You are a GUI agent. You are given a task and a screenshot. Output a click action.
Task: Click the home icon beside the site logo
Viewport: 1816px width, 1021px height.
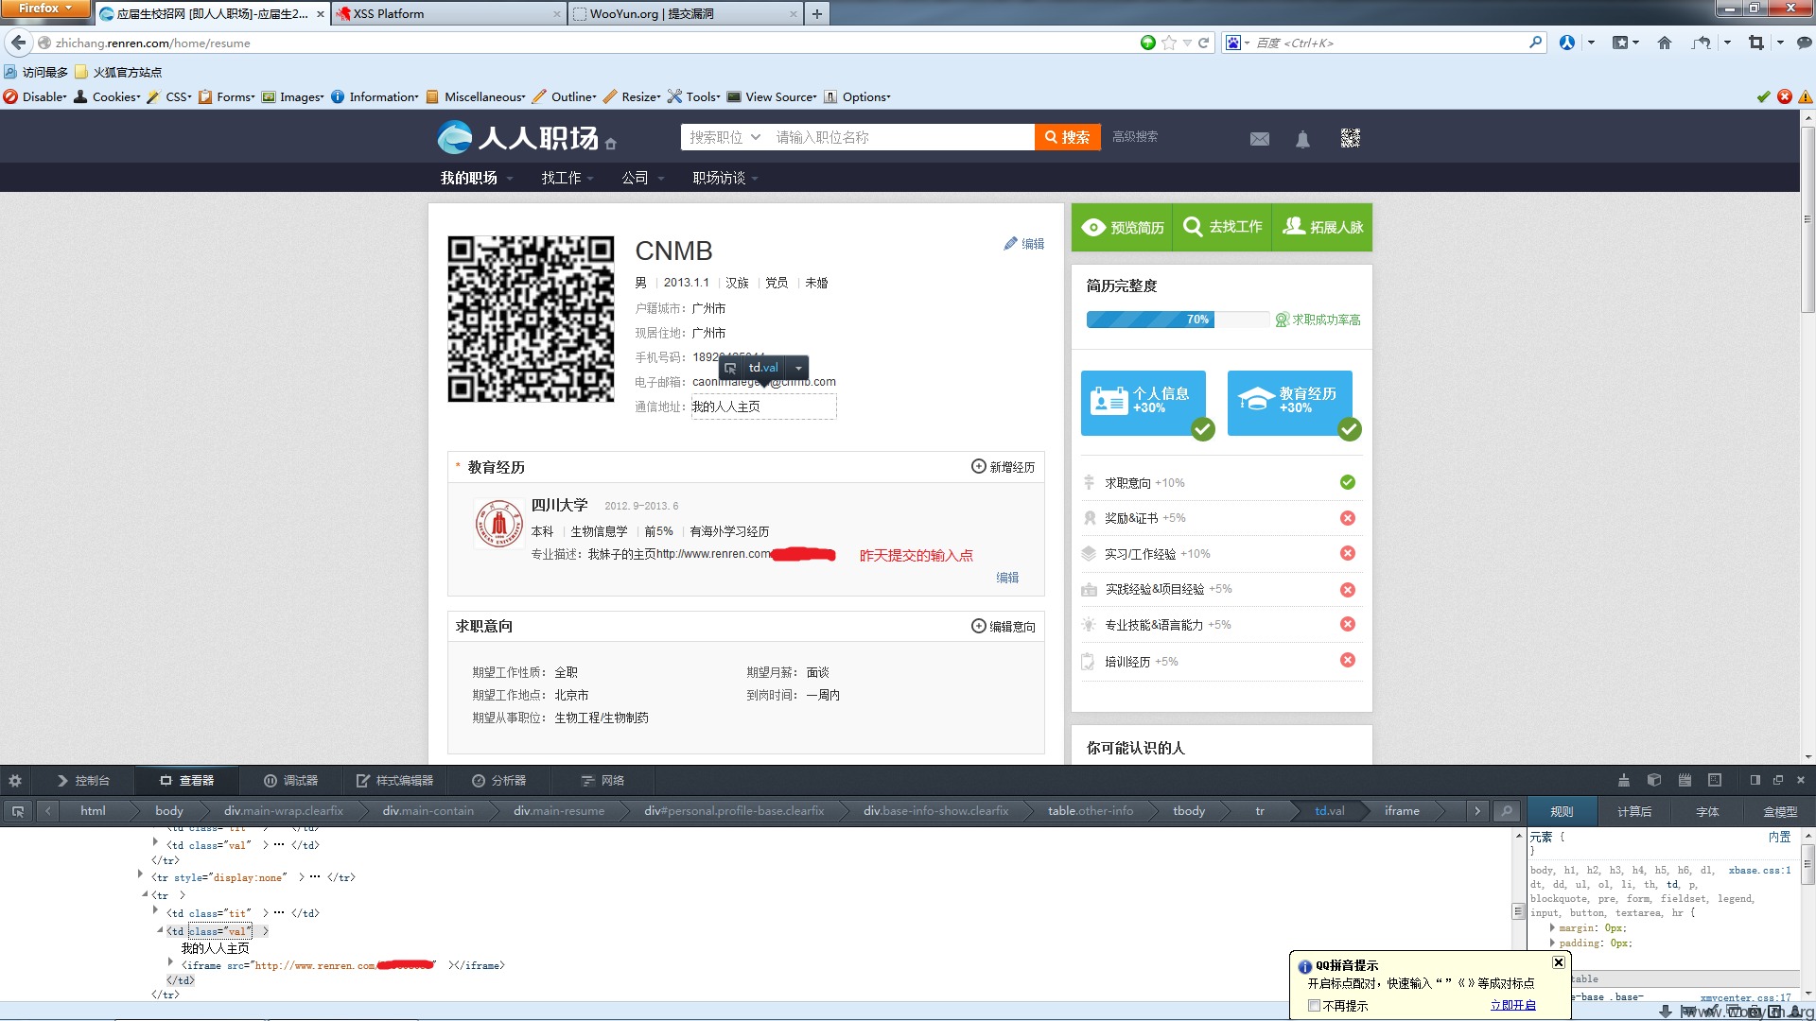611,144
